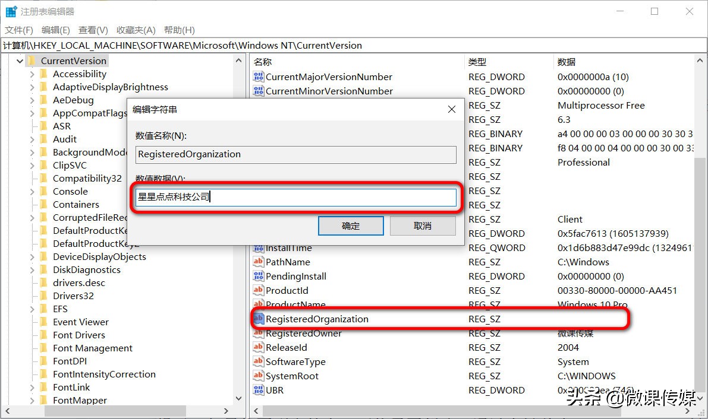Image resolution: width=708 pixels, height=419 pixels.
Task: Click the PathName ab string icon
Action: tap(259, 262)
